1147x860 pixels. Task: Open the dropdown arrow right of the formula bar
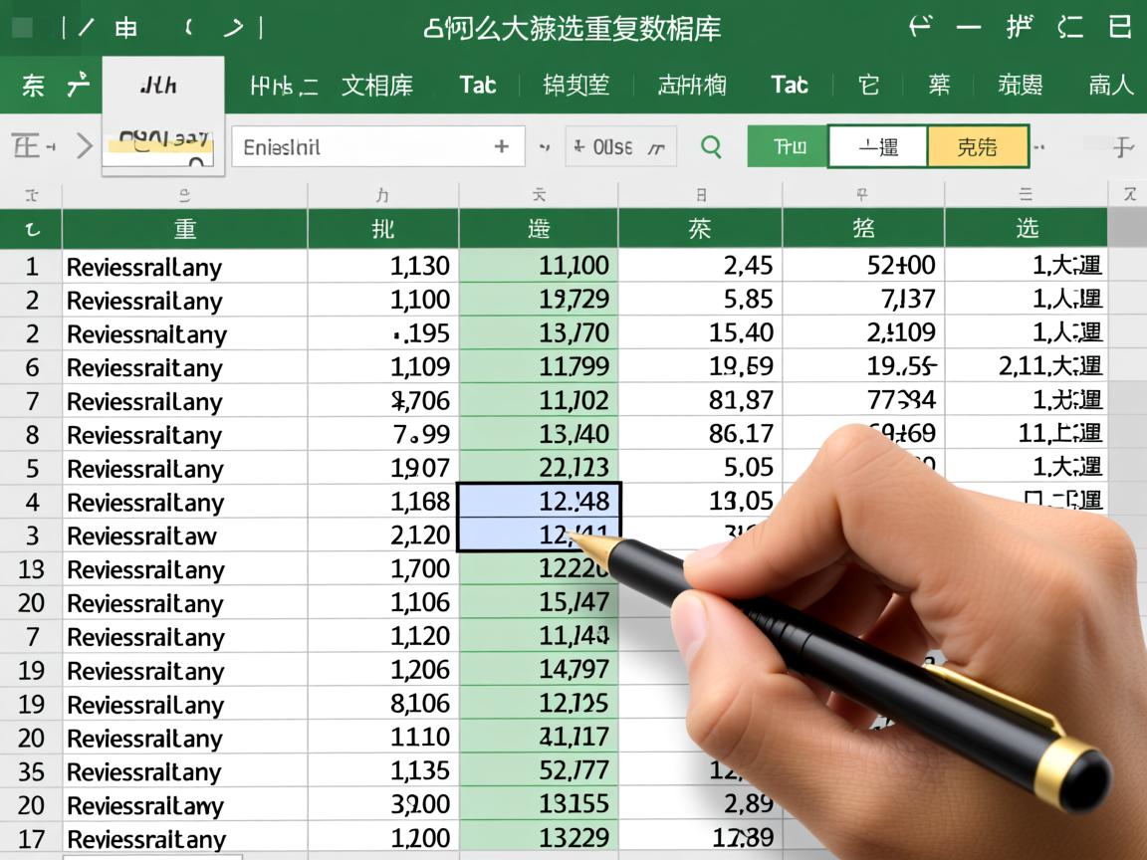(x=544, y=146)
